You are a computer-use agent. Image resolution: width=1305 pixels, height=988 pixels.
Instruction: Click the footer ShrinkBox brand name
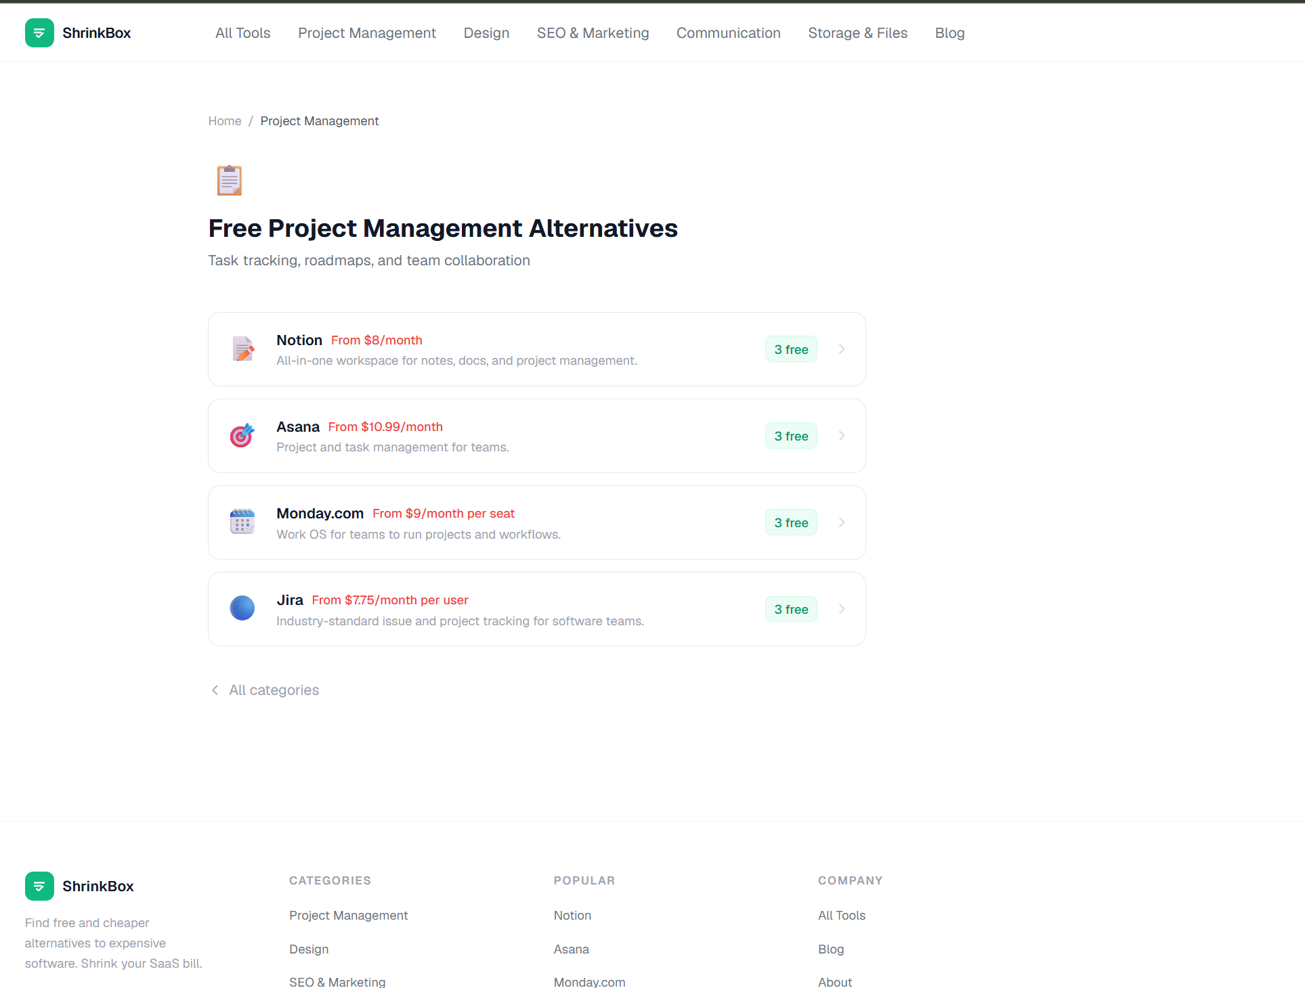[98, 886]
